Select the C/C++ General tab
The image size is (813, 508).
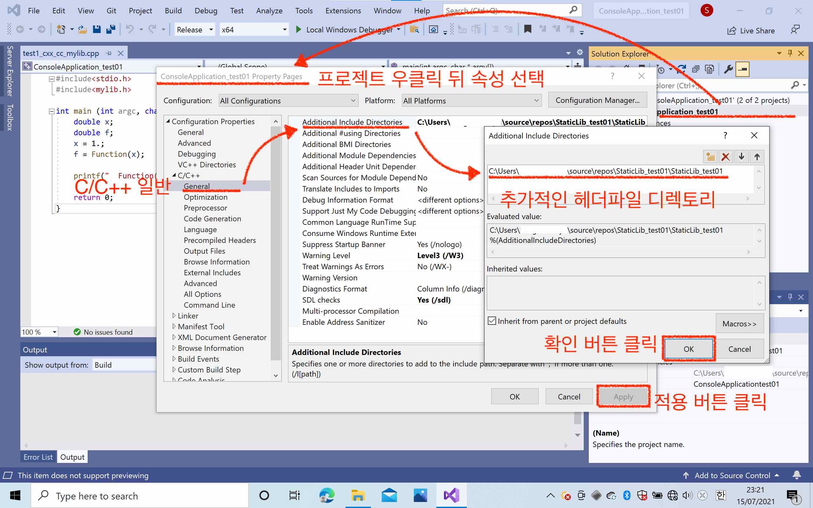click(197, 185)
